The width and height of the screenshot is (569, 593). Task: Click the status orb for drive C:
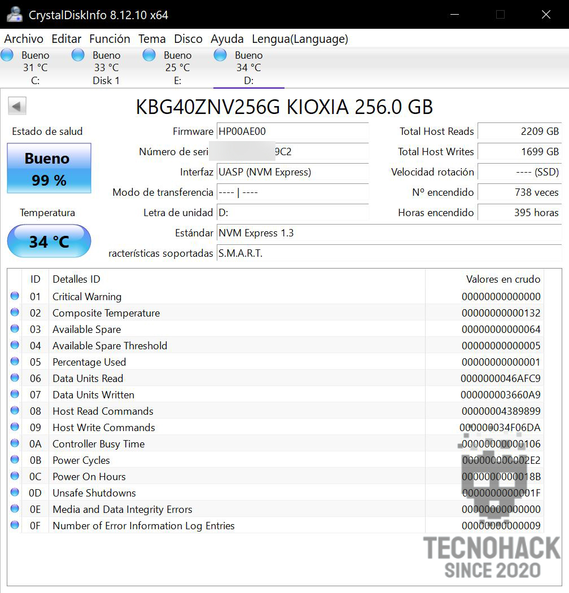pos(7,55)
